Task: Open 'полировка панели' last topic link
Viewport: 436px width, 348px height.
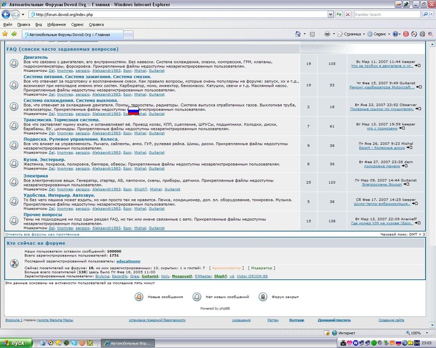Action: (x=382, y=166)
